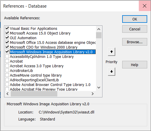Click the horizontal scroll left arrow
This screenshot has height=131, width=151.
coord(8,94)
